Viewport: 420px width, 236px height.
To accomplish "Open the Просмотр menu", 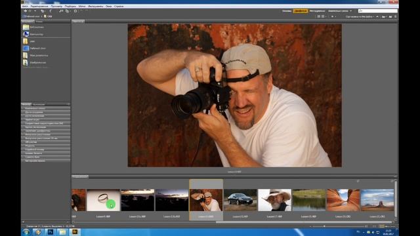I will tap(56, 6).
